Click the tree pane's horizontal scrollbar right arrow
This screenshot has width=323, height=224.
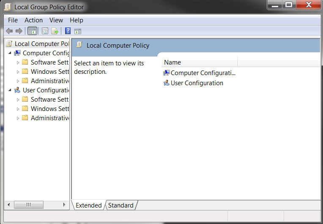(64, 205)
